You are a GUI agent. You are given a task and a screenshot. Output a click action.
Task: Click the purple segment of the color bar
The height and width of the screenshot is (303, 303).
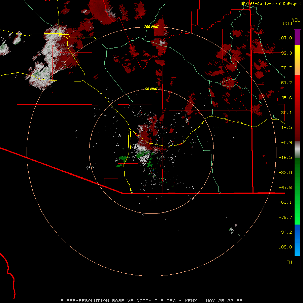pos(297,37)
